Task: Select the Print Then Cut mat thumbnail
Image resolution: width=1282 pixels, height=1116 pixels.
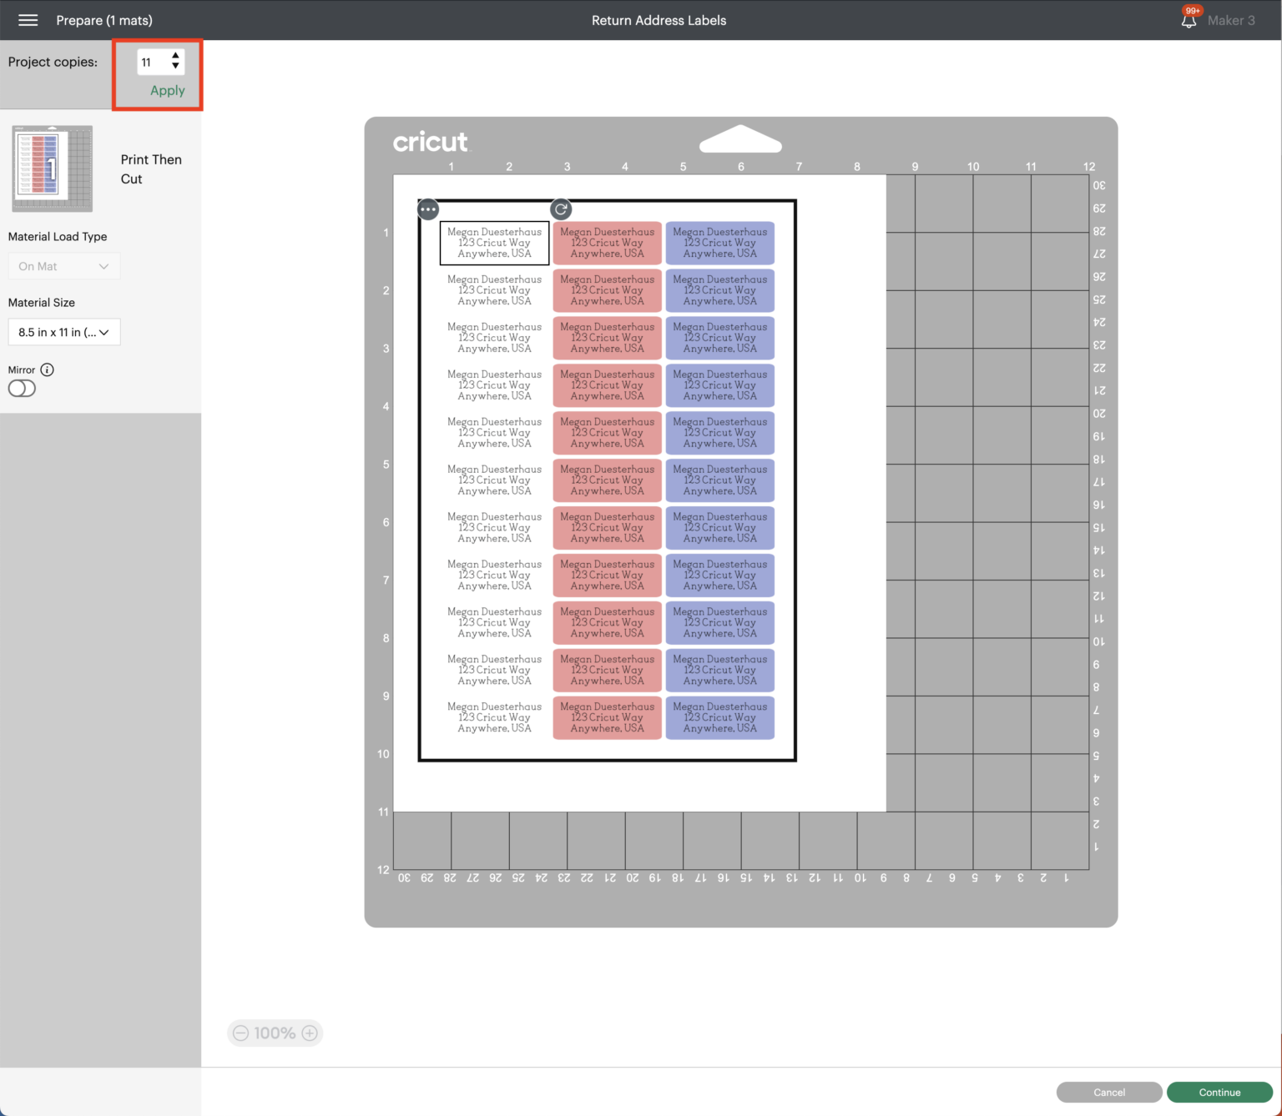Action: click(x=53, y=168)
